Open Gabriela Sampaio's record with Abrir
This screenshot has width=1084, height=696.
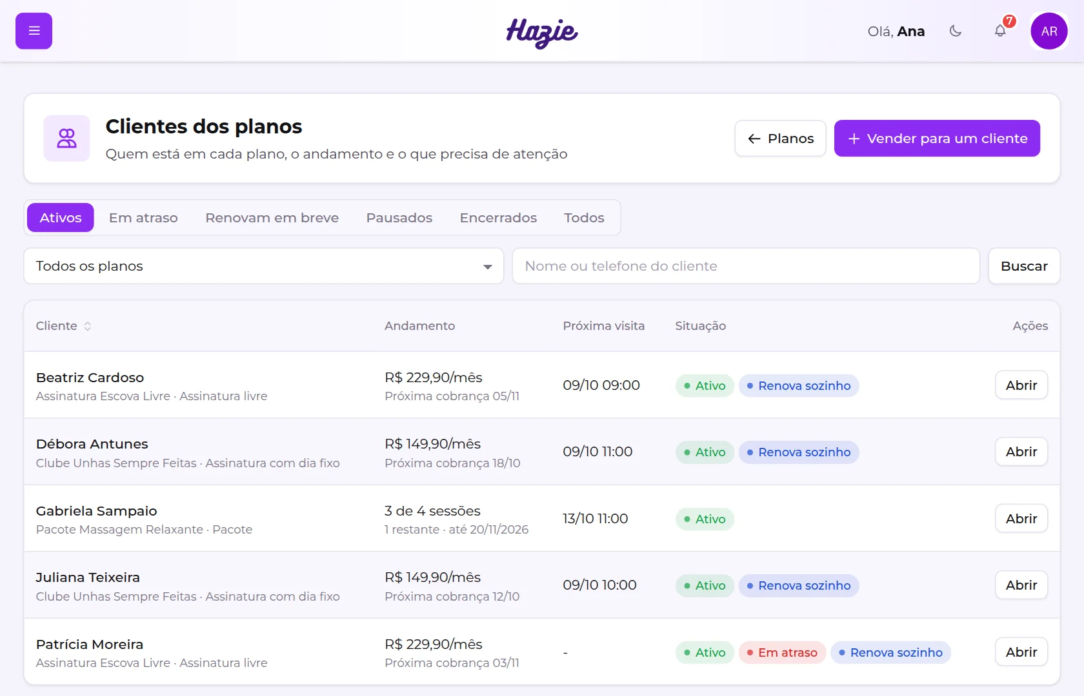click(1021, 519)
